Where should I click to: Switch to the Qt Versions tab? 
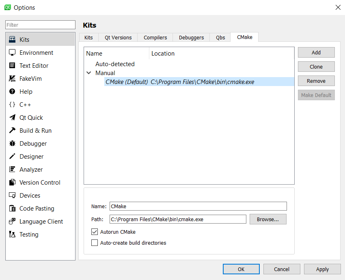click(118, 38)
